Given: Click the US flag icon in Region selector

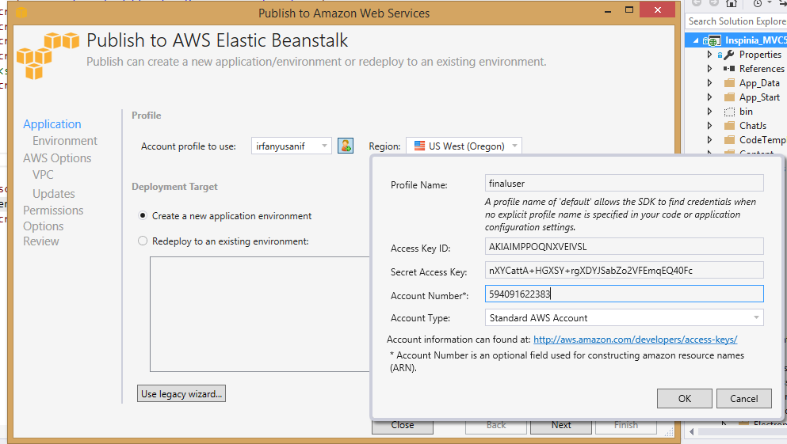Looking at the screenshot, I should coord(419,146).
